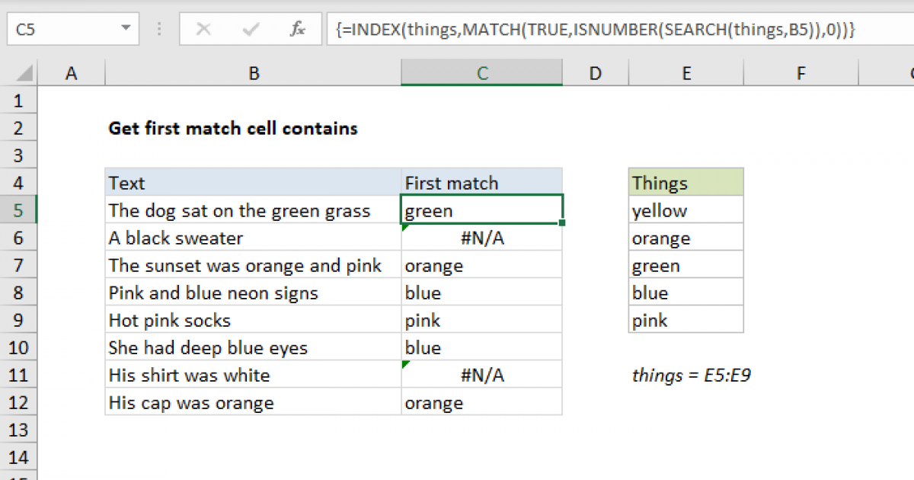
Task: Click the Enter checkmark icon
Action: (250, 30)
